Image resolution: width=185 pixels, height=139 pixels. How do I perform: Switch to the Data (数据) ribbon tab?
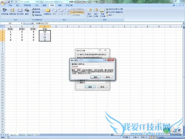(44, 5)
